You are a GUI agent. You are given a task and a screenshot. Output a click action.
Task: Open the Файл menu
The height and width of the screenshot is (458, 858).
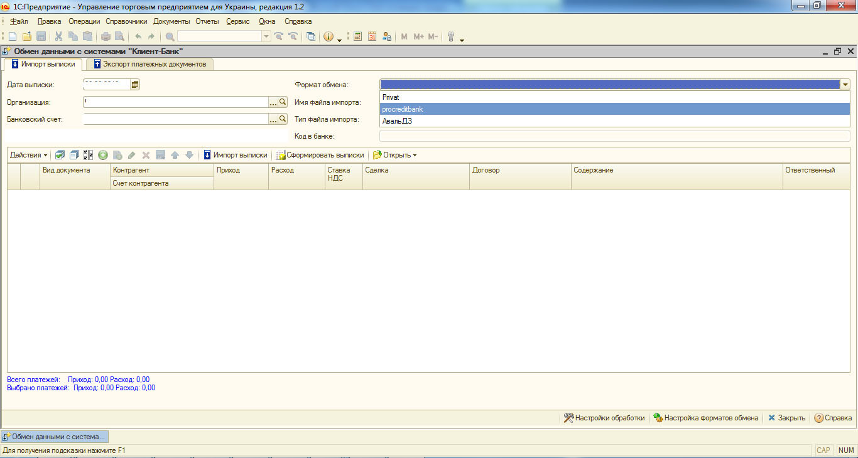(19, 21)
